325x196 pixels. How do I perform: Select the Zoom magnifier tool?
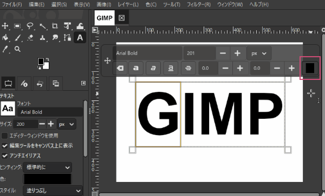coord(17,49)
